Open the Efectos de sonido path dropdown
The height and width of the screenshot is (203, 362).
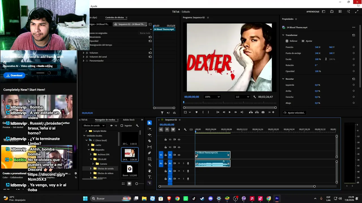click(94, 125)
